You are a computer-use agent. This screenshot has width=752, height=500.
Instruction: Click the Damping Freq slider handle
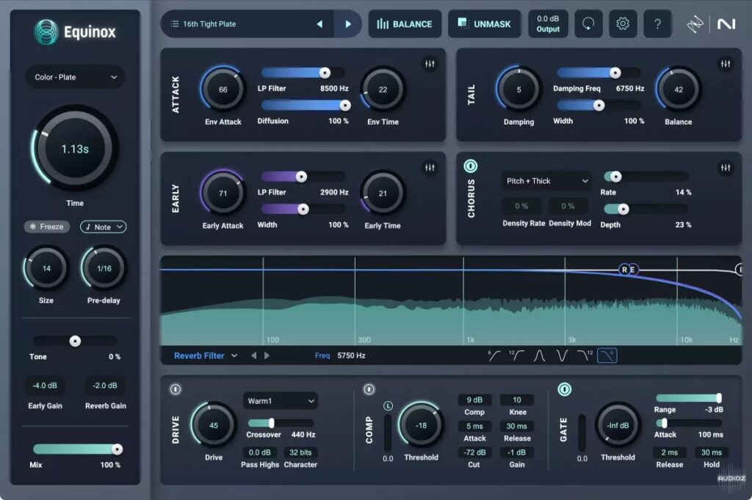click(615, 73)
